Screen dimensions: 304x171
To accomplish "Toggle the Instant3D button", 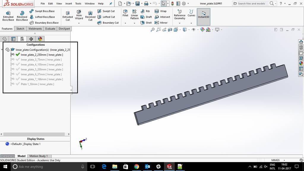I will pyautogui.click(x=203, y=17).
